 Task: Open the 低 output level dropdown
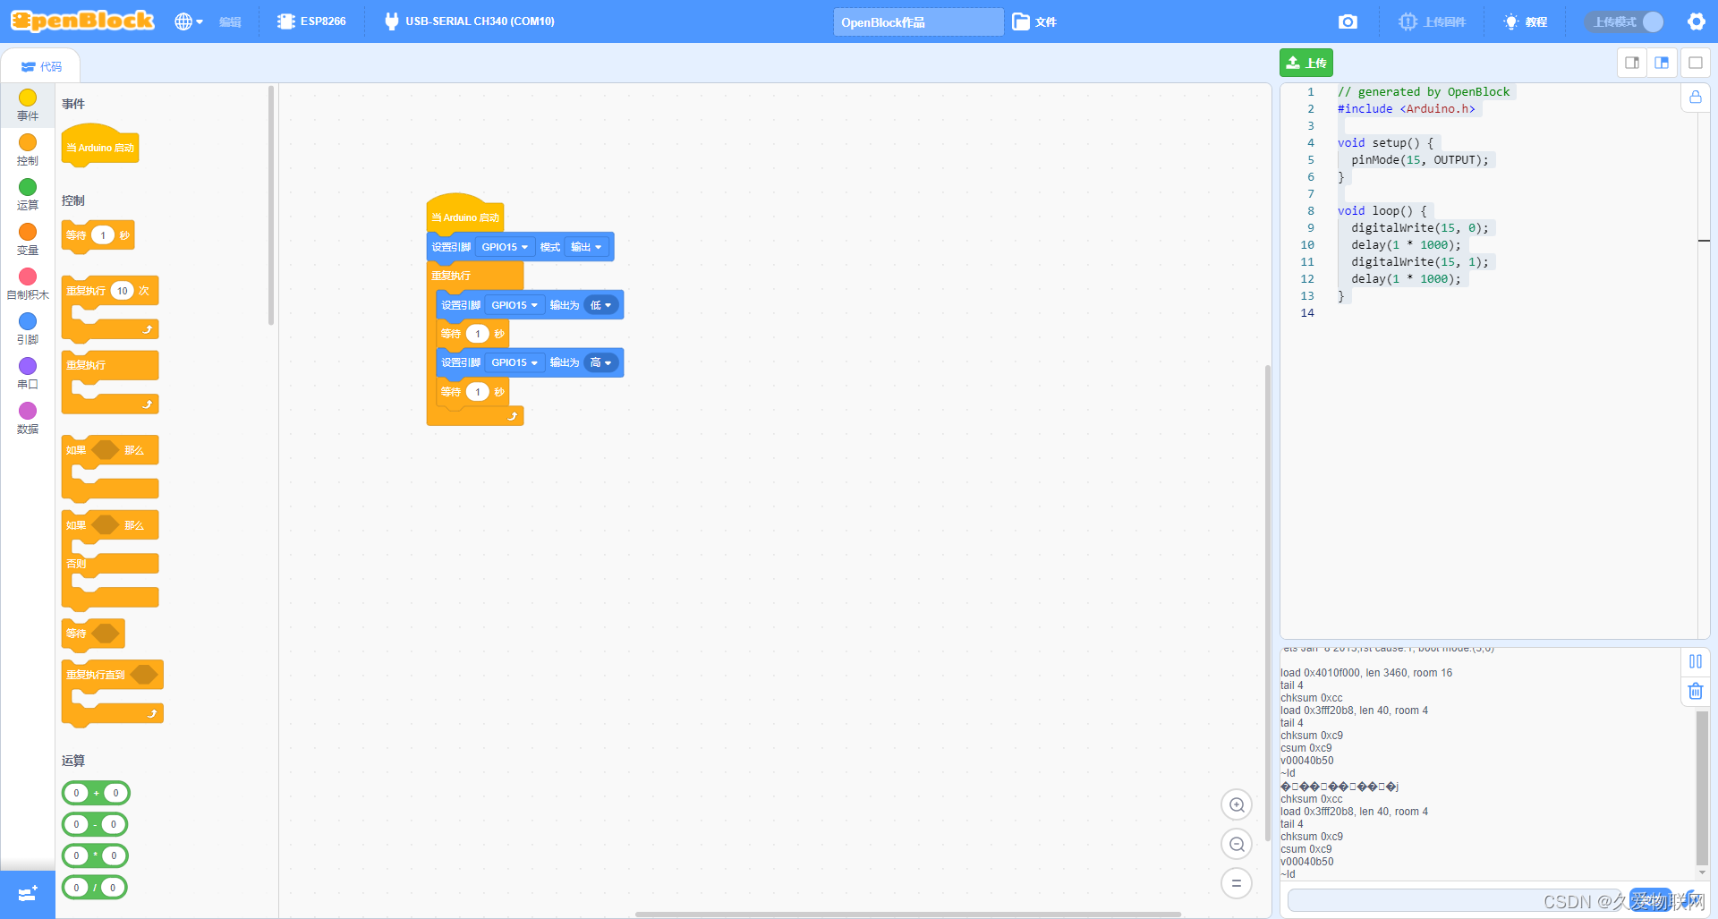(602, 304)
